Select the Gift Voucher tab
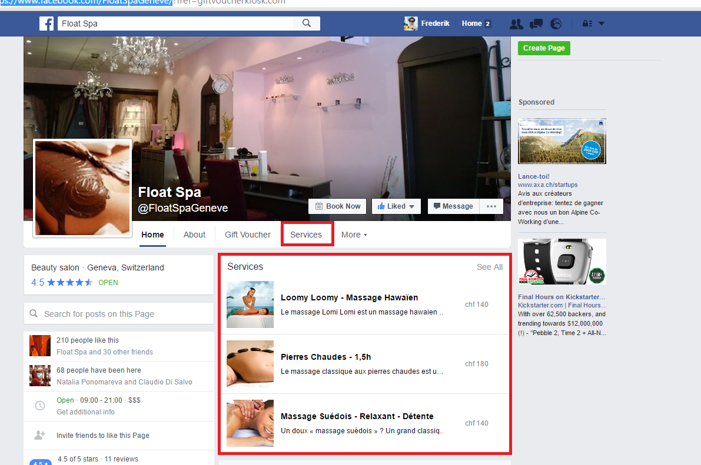 tap(248, 235)
